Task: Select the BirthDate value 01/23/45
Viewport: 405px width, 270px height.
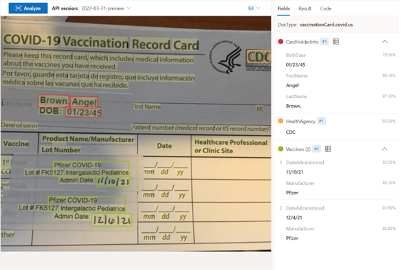Action: point(295,65)
